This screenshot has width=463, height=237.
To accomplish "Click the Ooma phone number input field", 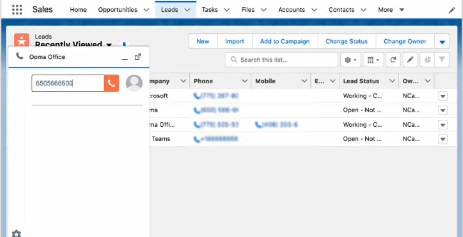I will click(68, 83).
